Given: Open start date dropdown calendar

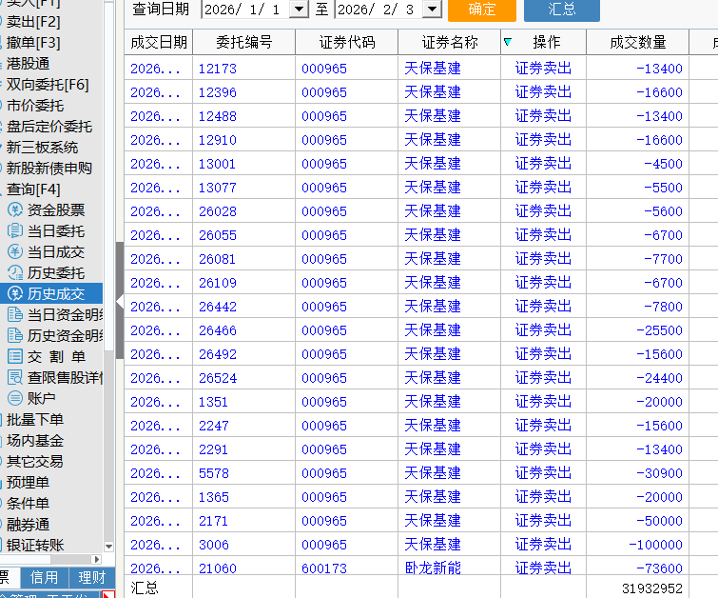Looking at the screenshot, I should tap(299, 9).
